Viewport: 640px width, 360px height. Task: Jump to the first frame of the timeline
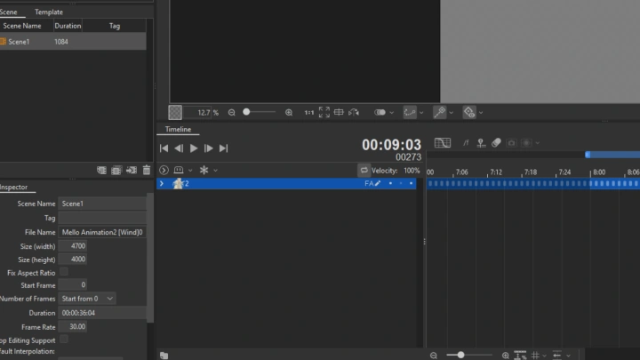[164, 148]
